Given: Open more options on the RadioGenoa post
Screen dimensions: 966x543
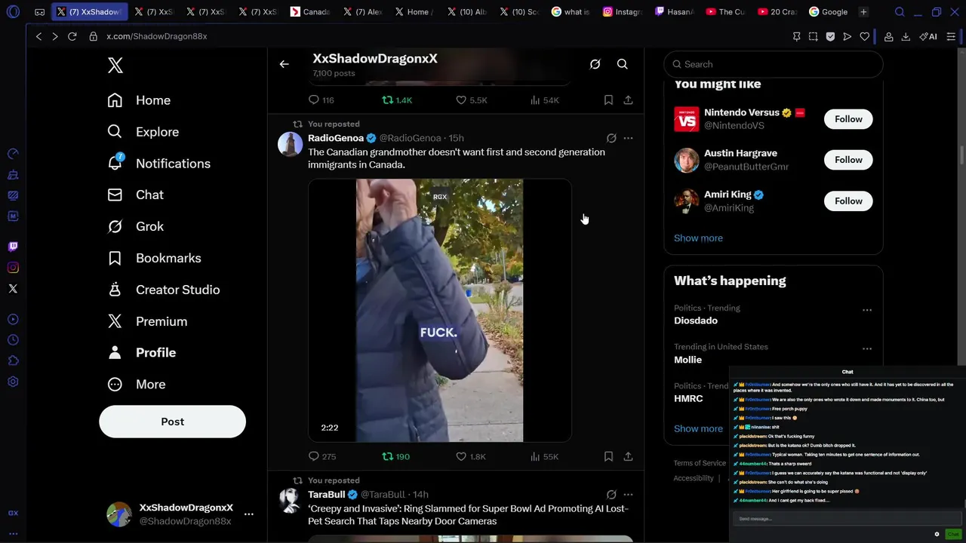Looking at the screenshot, I should 628,138.
